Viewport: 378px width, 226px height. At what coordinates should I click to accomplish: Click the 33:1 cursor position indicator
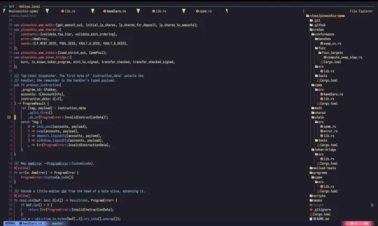click(x=354, y=223)
